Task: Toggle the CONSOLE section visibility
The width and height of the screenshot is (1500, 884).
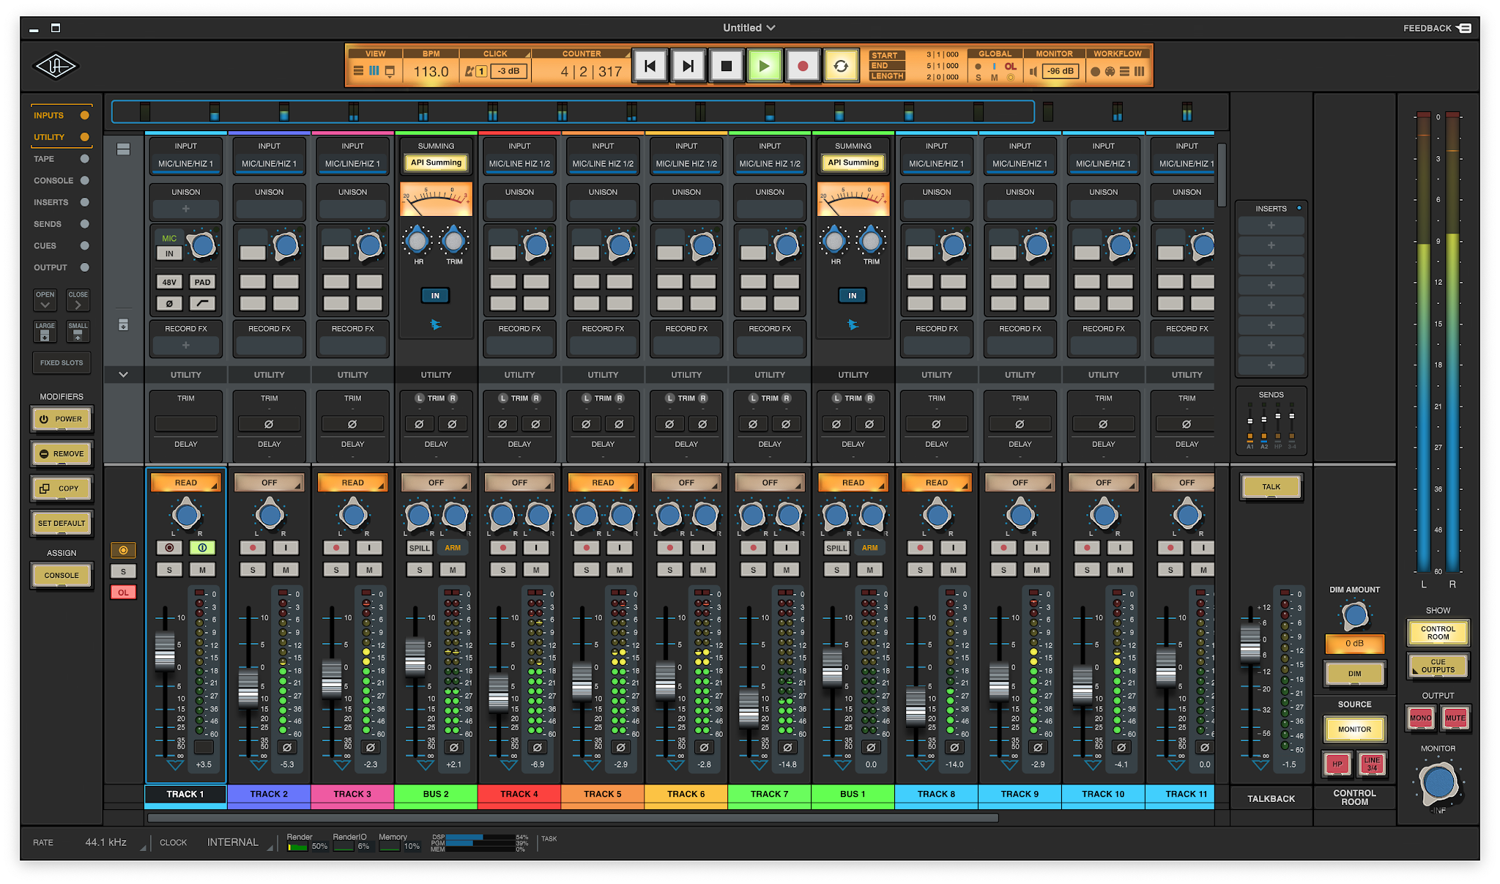Action: [85, 180]
